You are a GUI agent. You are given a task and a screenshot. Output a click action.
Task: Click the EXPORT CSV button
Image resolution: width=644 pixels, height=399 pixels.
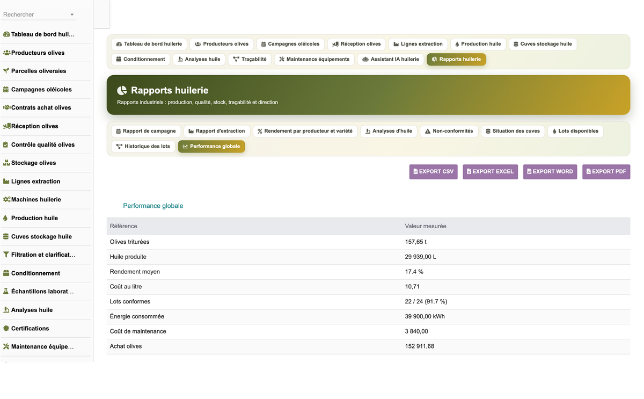click(x=434, y=172)
